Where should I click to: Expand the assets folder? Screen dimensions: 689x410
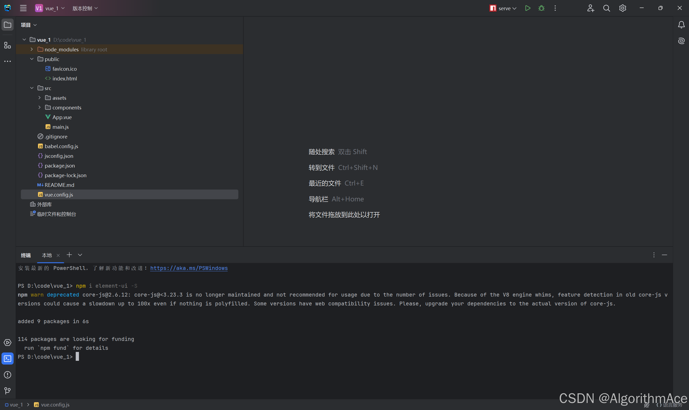(39, 98)
